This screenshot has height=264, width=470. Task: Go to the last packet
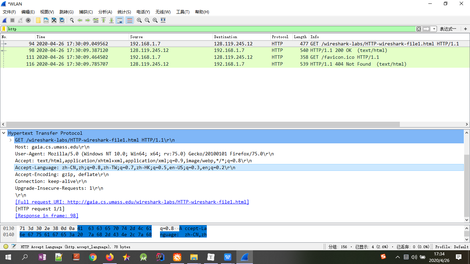click(111, 20)
